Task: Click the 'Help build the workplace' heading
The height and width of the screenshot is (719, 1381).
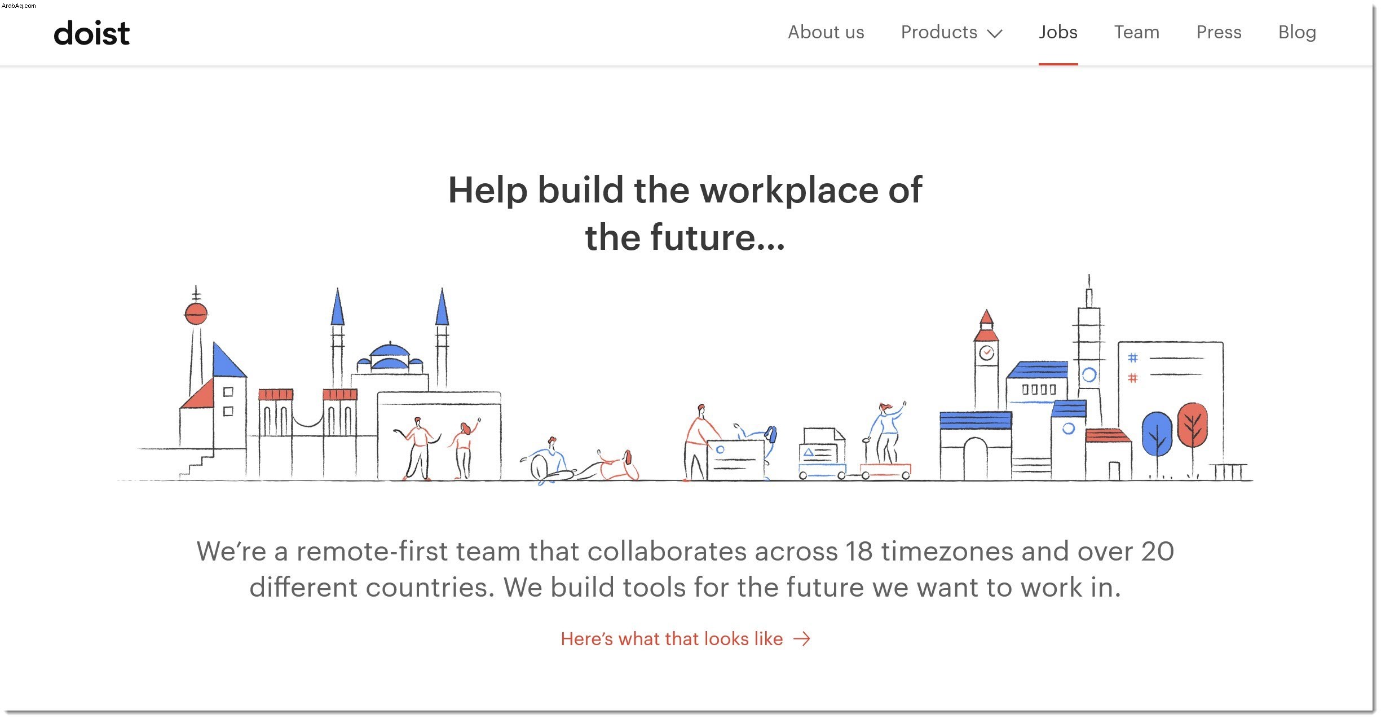Action: pyautogui.click(x=685, y=213)
